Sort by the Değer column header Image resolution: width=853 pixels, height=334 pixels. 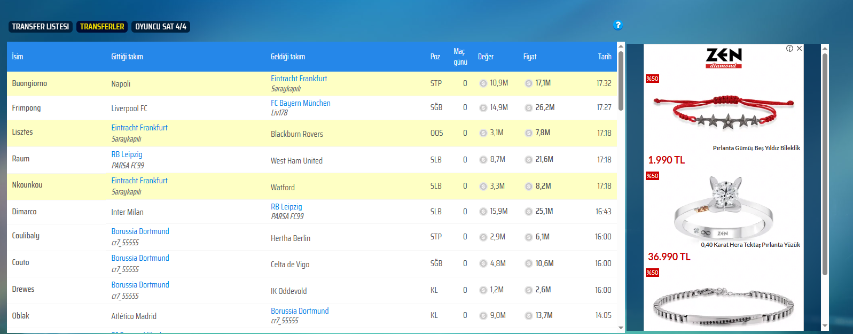(x=486, y=57)
